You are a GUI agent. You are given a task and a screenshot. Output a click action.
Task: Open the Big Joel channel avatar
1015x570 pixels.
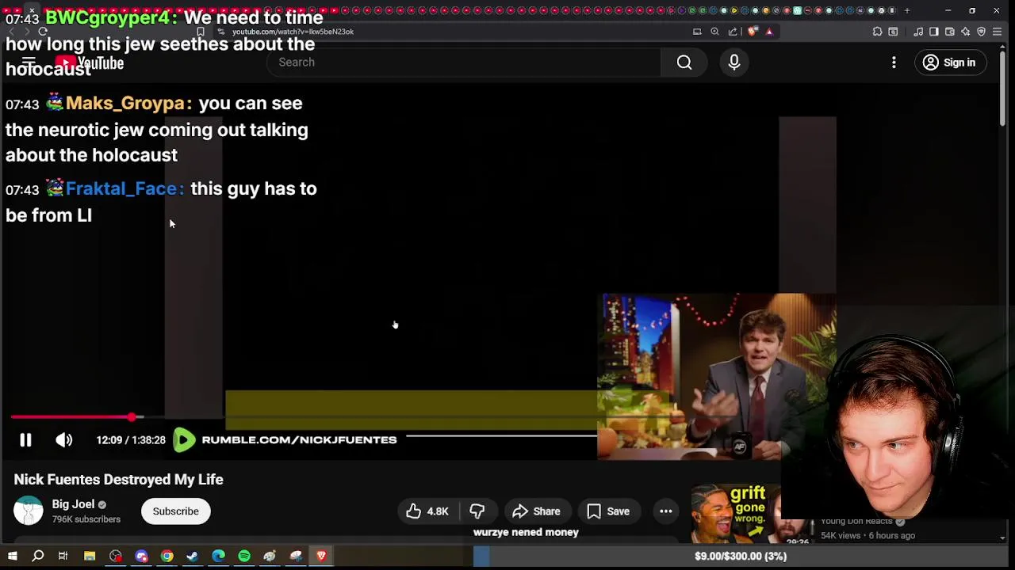click(29, 511)
